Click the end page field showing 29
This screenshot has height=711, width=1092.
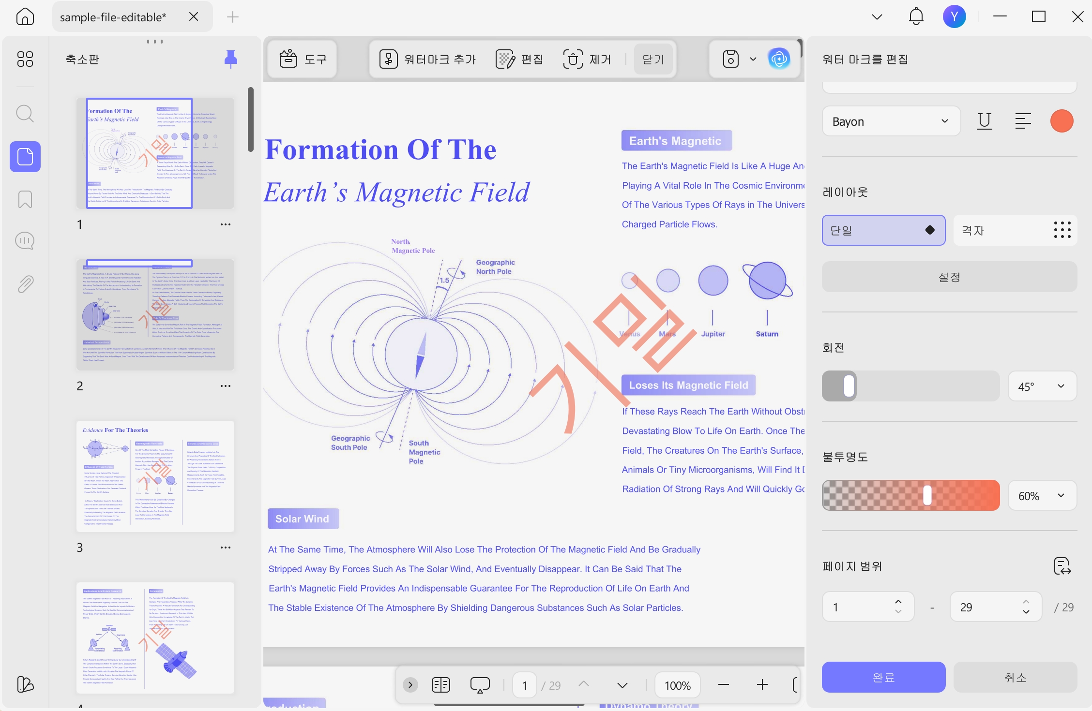pos(996,607)
